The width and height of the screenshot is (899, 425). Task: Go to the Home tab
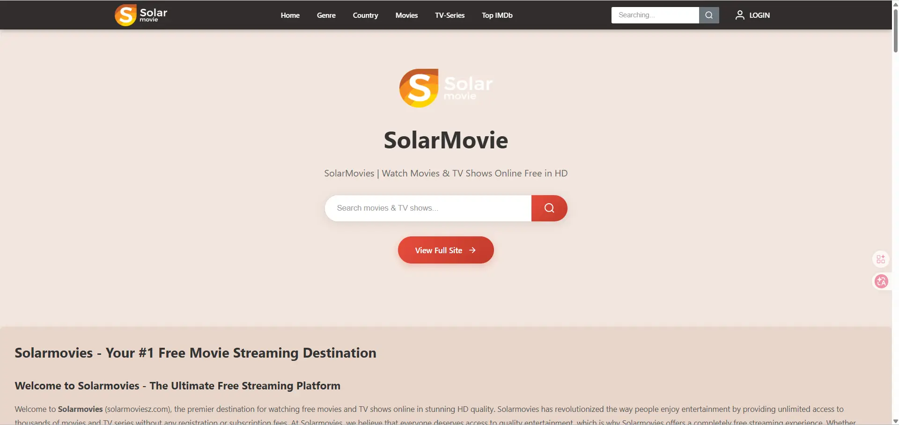click(290, 15)
